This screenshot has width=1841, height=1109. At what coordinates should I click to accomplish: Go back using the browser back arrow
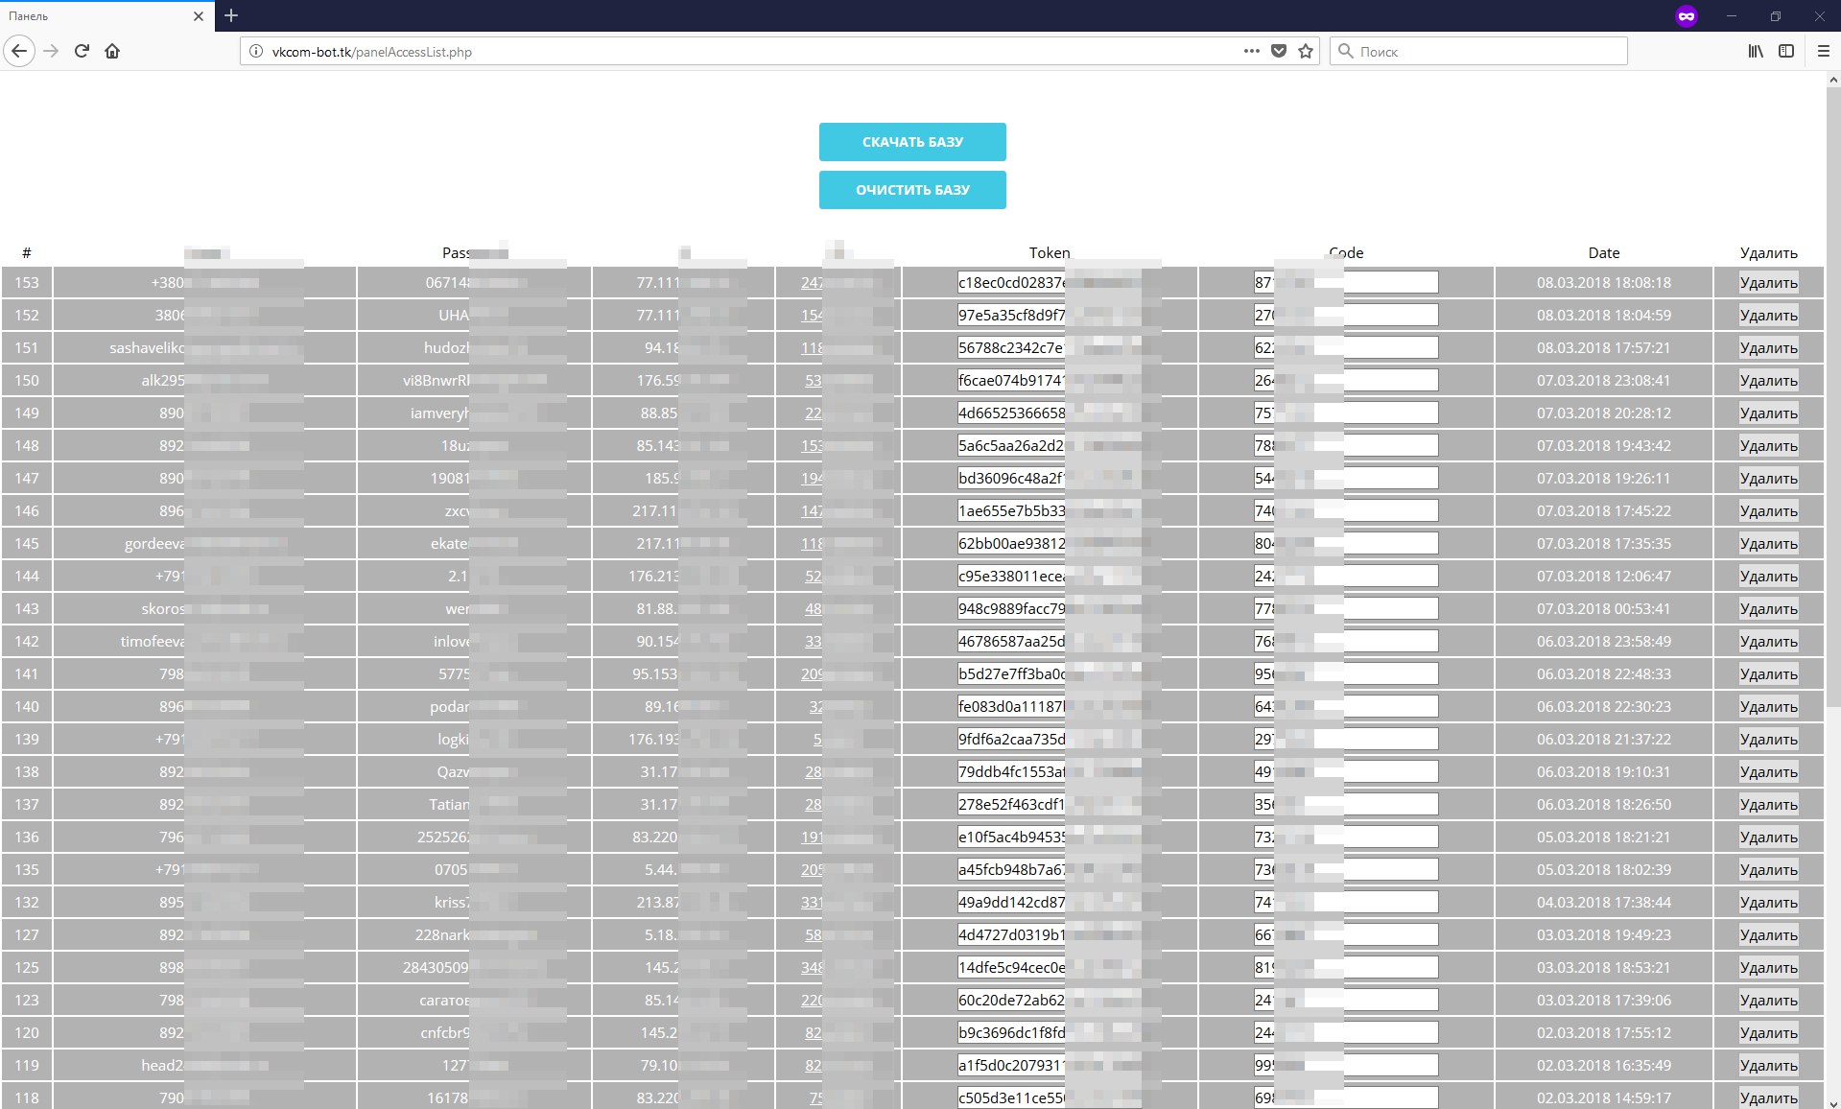[19, 51]
